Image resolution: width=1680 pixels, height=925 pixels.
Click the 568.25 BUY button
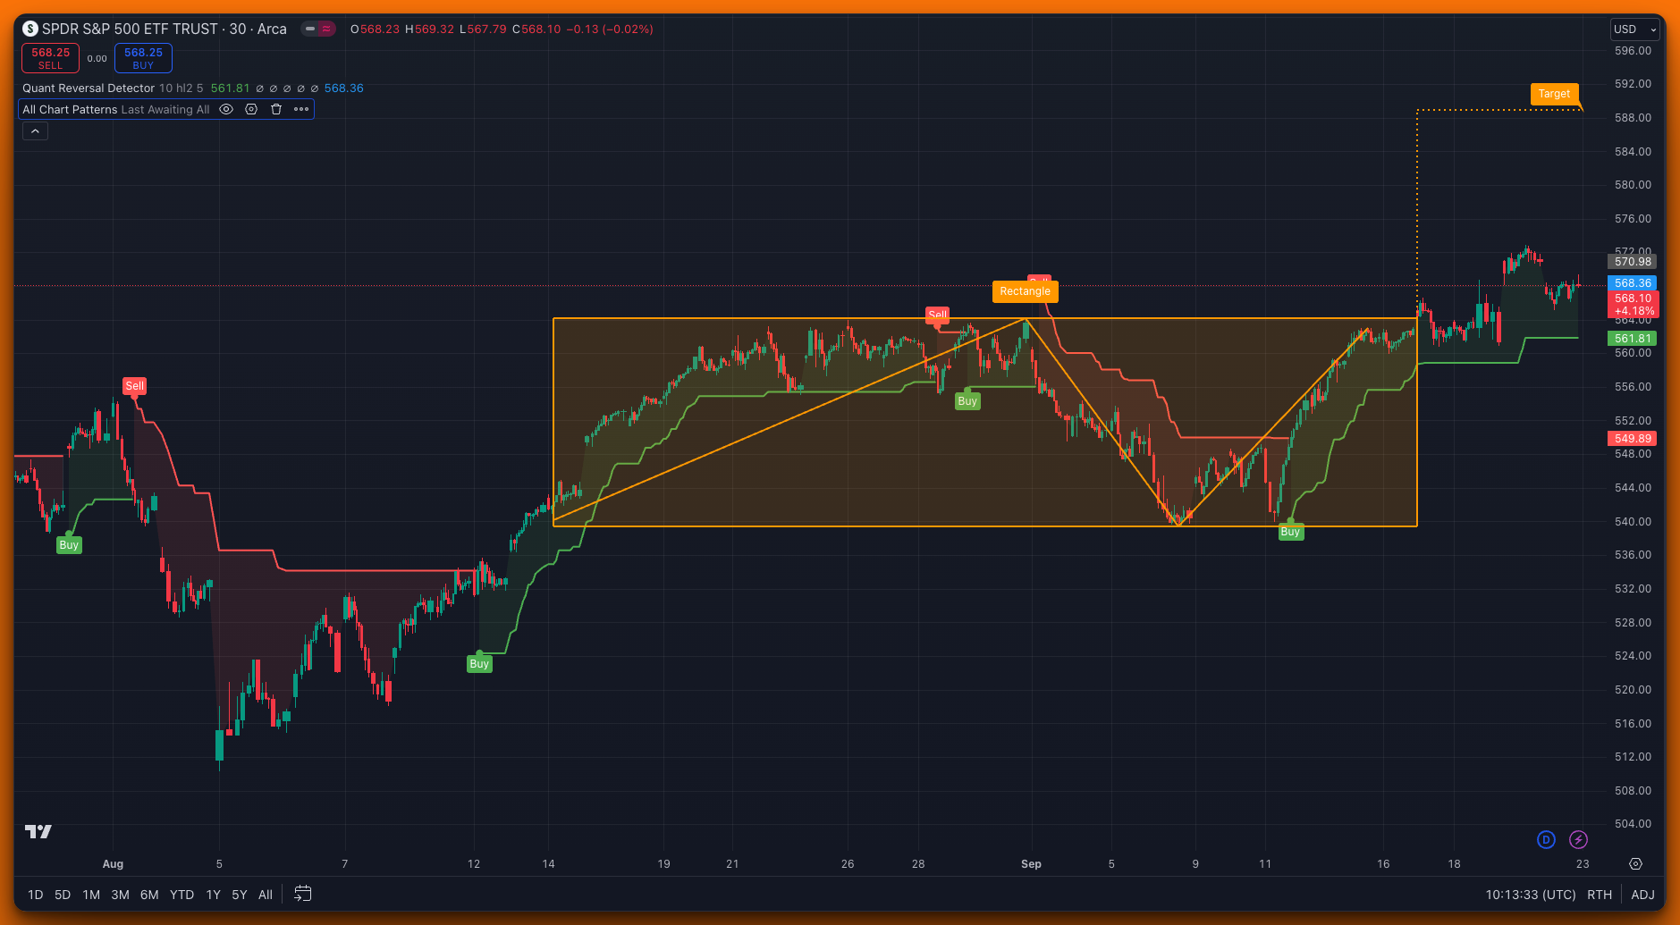click(x=143, y=58)
